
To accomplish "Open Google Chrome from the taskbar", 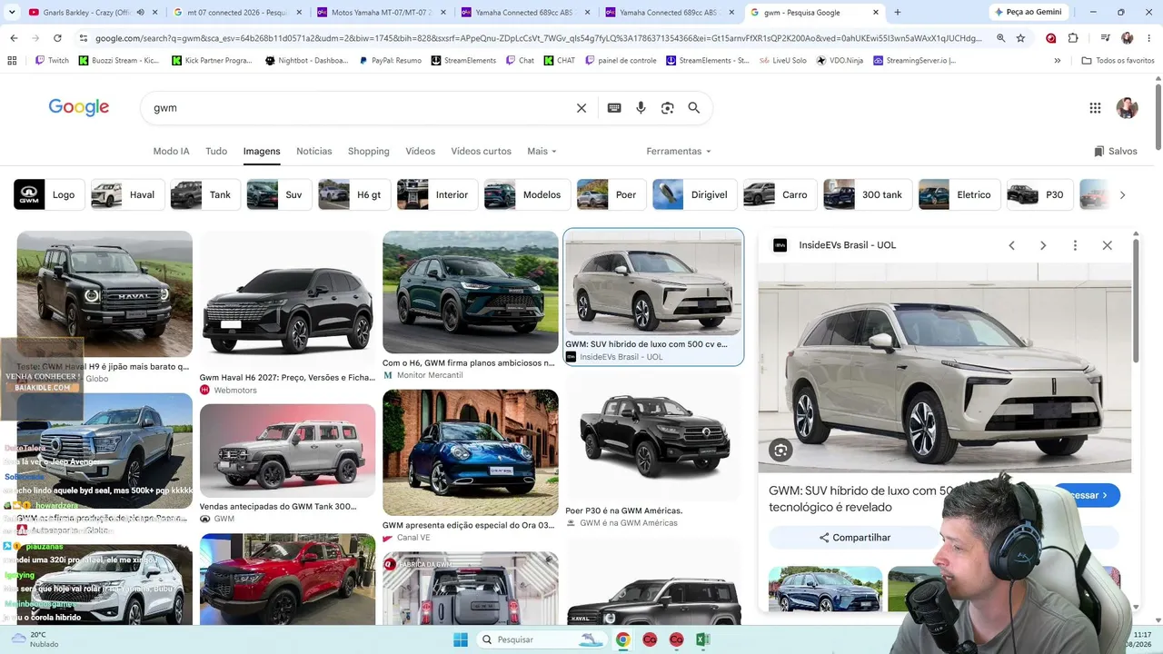I will [622, 639].
